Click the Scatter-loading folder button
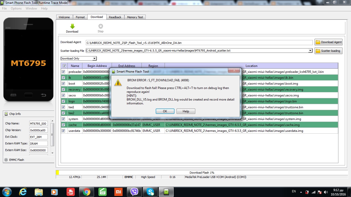The height and width of the screenshot is (197, 351). point(328,51)
